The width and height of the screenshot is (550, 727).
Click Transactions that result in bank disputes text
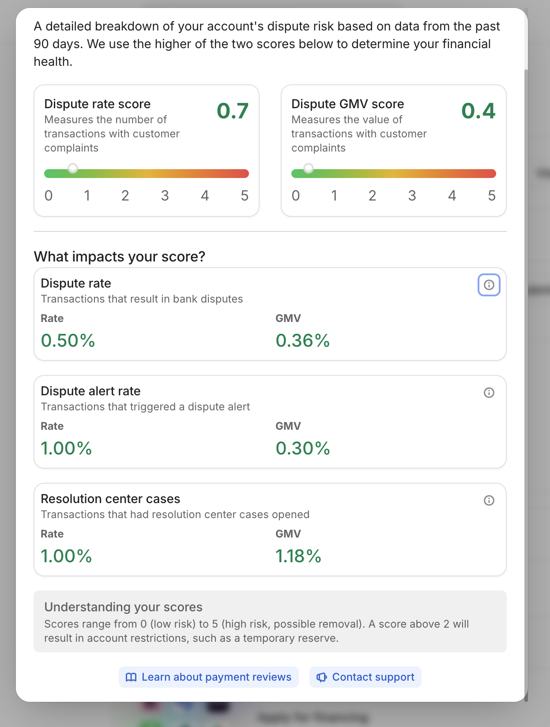coord(142,299)
